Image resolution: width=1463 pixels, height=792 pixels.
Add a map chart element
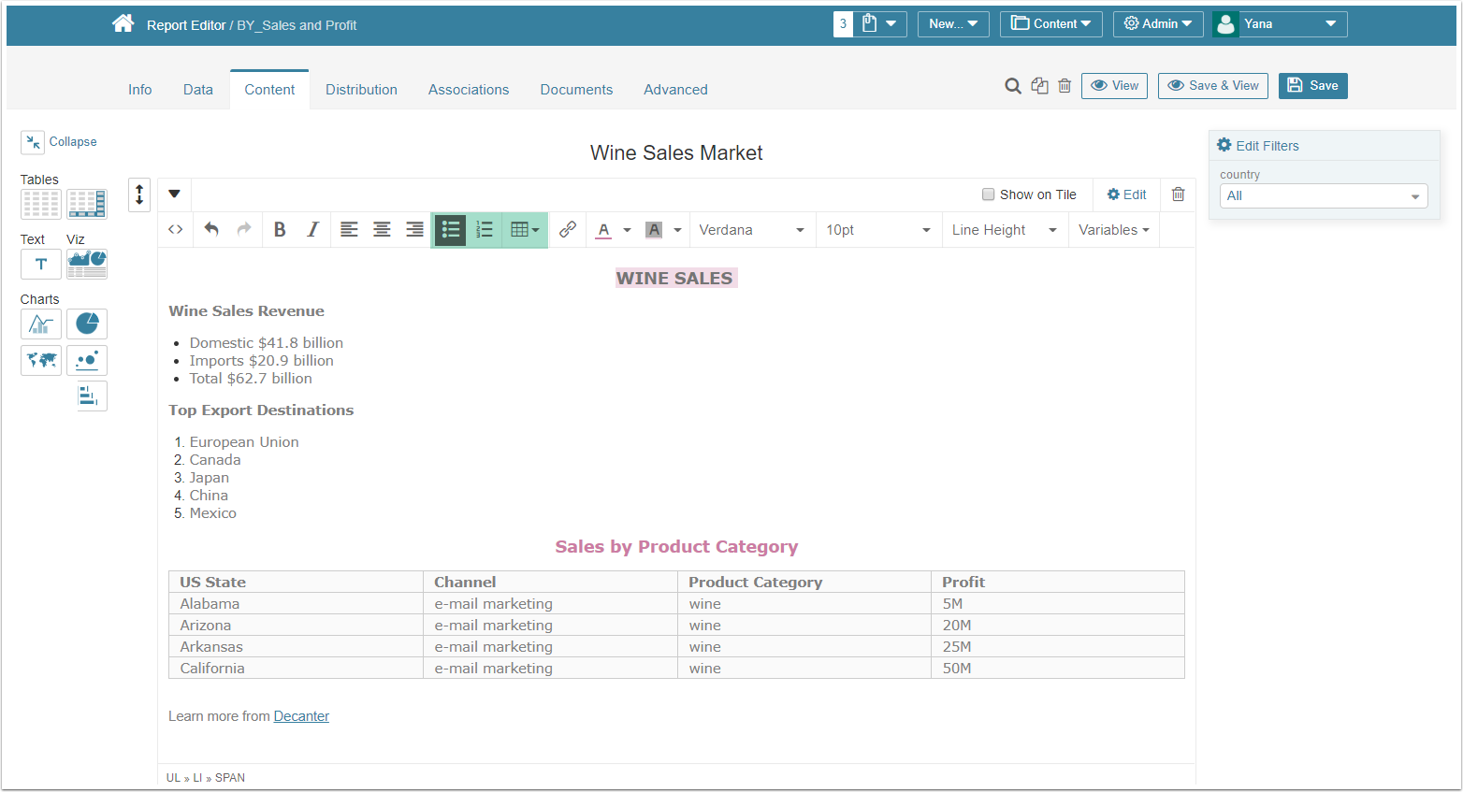(41, 360)
